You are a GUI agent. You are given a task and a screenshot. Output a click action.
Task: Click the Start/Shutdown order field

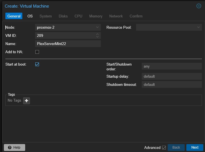[x=172, y=66]
